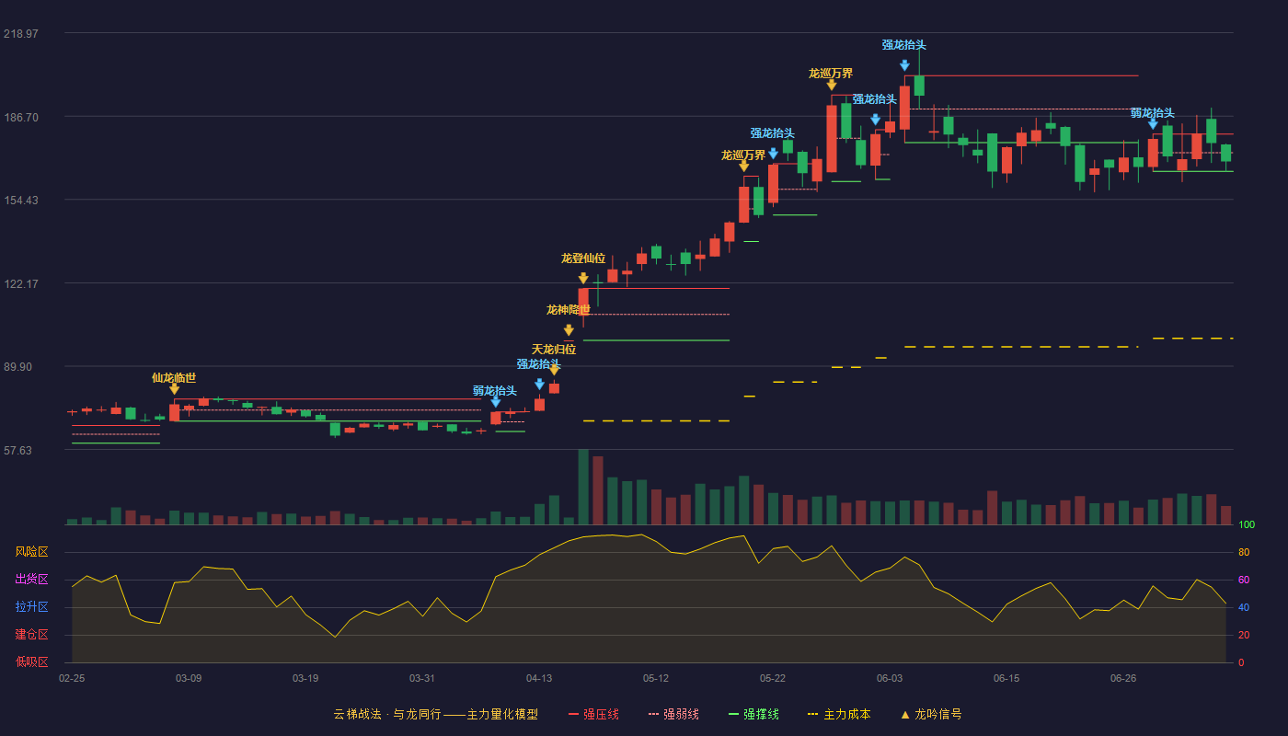This screenshot has width=1288, height=736.
Task: Click the tallest volume bar
Action: point(583,487)
